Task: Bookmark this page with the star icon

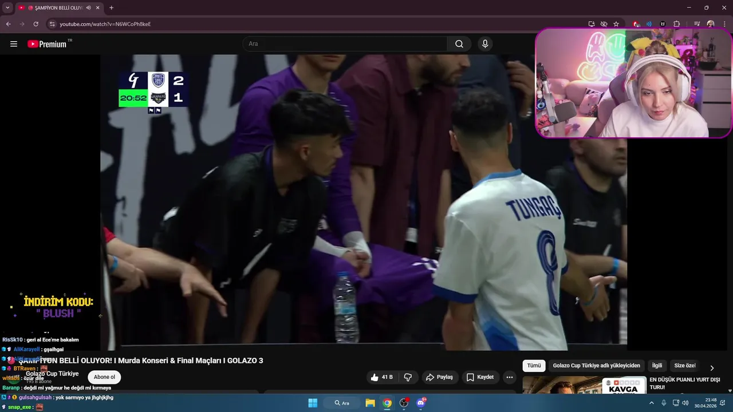Action: point(616,24)
